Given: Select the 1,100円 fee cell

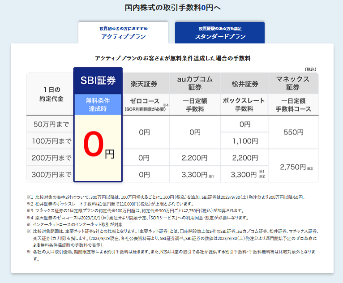Looking at the screenshot, I should pos(244,141).
